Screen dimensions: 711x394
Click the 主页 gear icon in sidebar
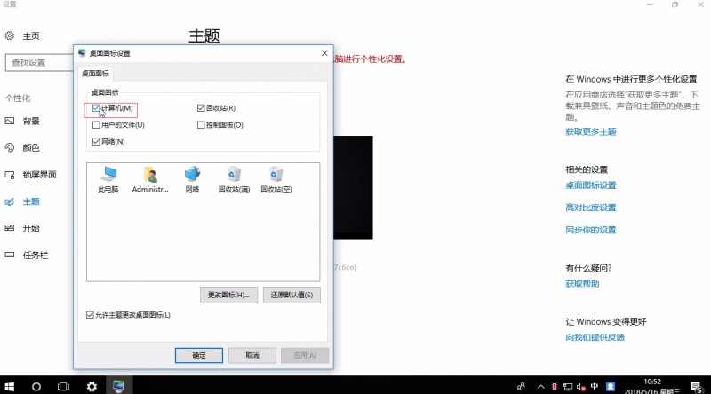(x=10, y=35)
